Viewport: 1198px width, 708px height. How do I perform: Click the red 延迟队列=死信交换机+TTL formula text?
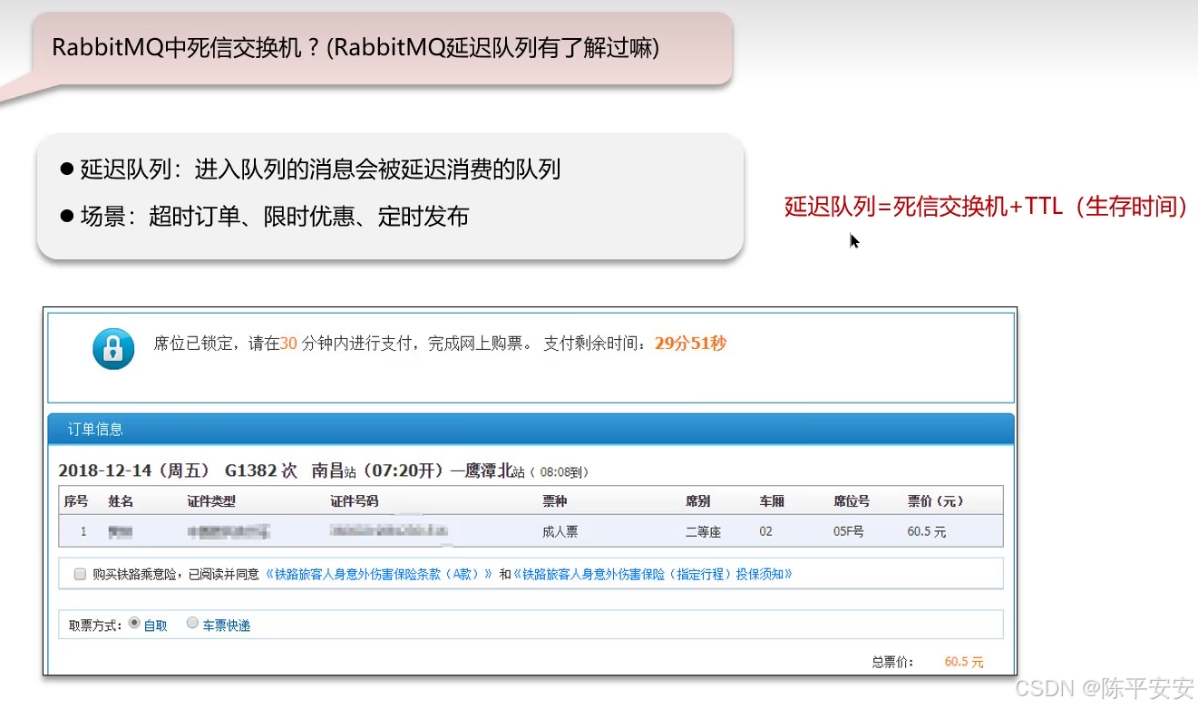tap(986, 207)
